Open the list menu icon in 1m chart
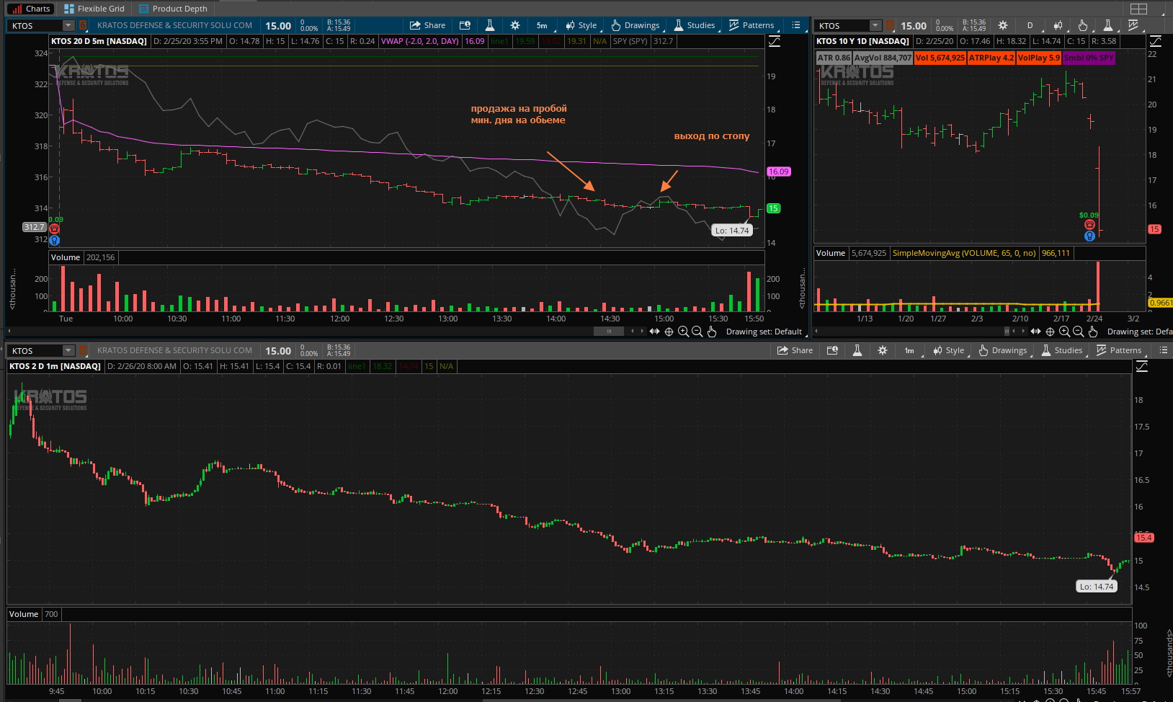This screenshot has width=1173, height=702. click(1164, 350)
